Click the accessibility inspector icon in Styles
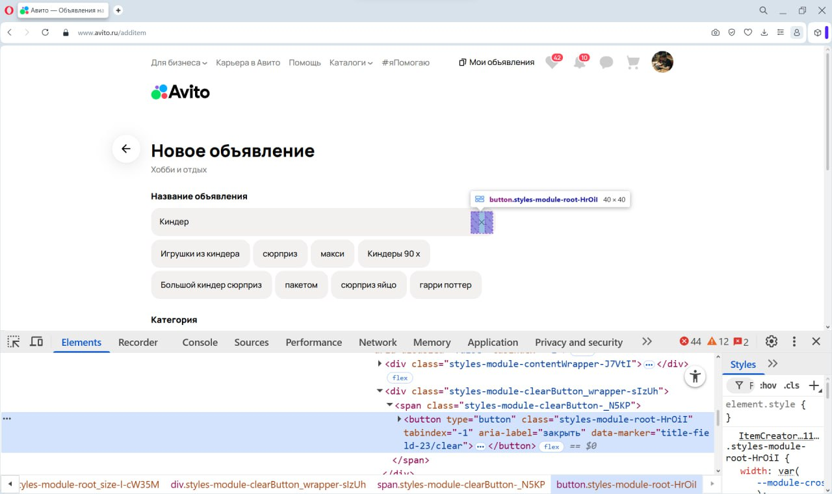The width and height of the screenshot is (832, 494). 695,376
